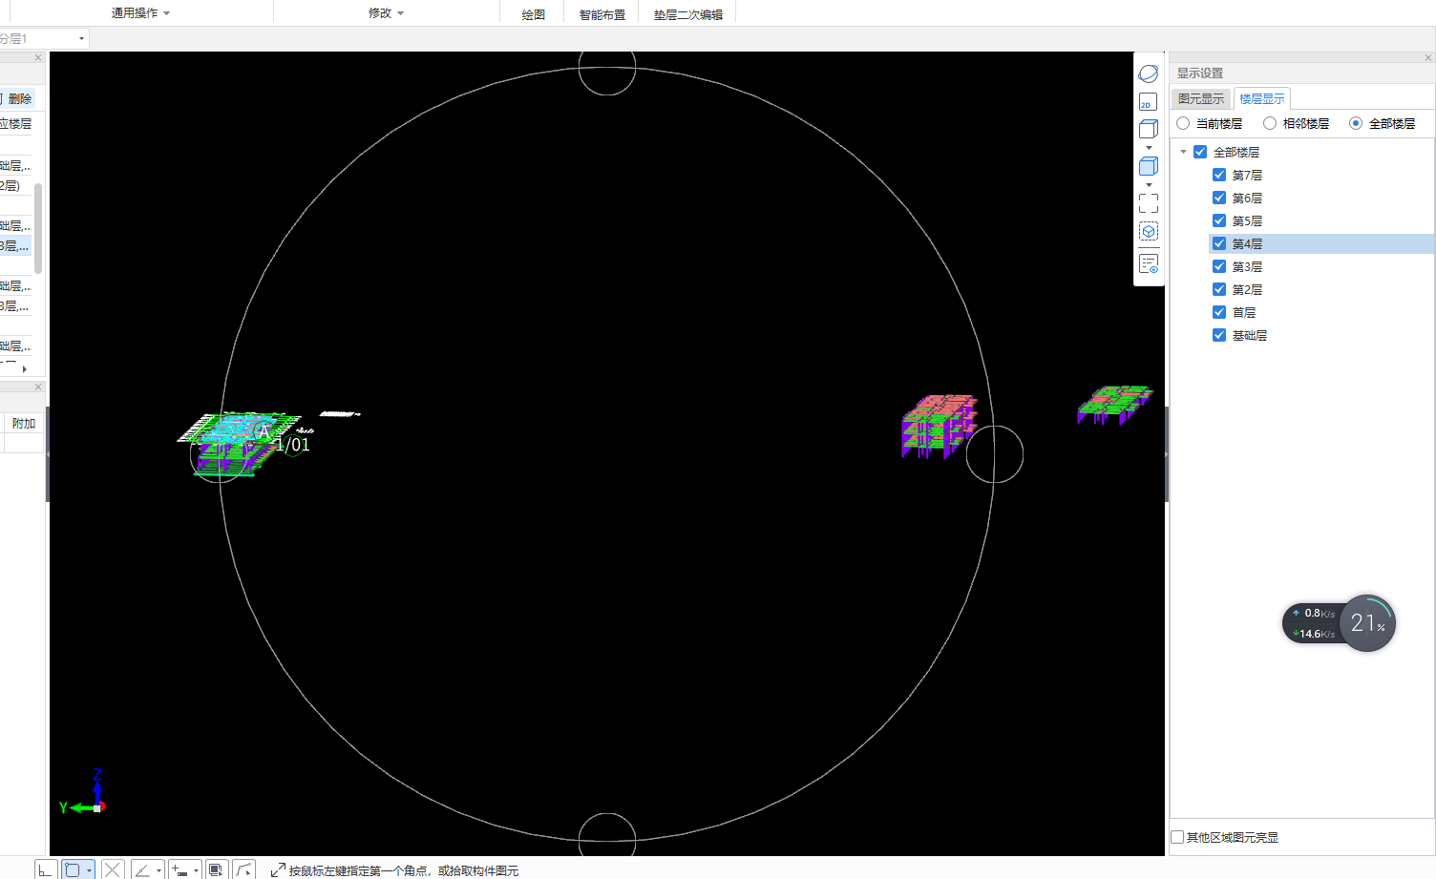Toggle the 首层 checkbox
This screenshot has width=1436, height=879.
point(1219,312)
